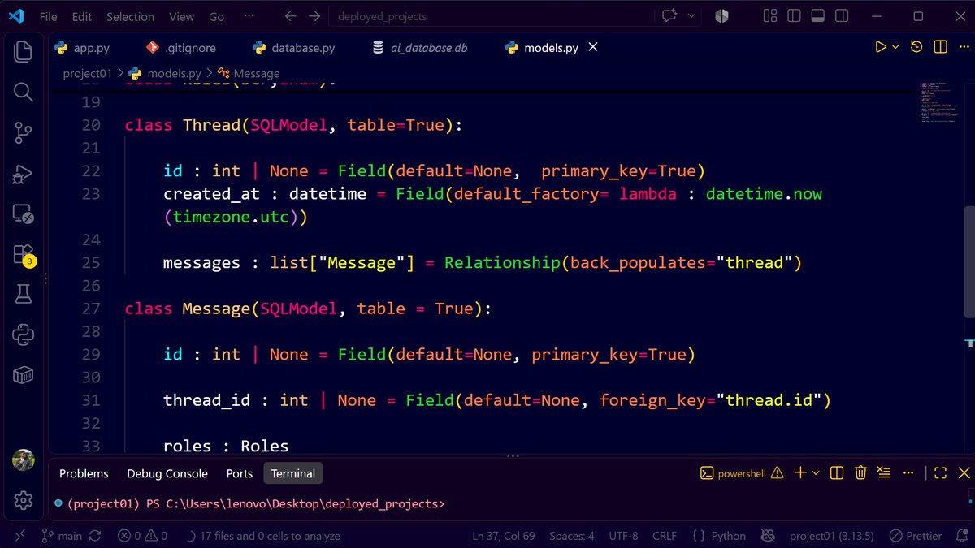Open the Extensions view with badge 3
The width and height of the screenshot is (975, 548).
tap(24, 254)
